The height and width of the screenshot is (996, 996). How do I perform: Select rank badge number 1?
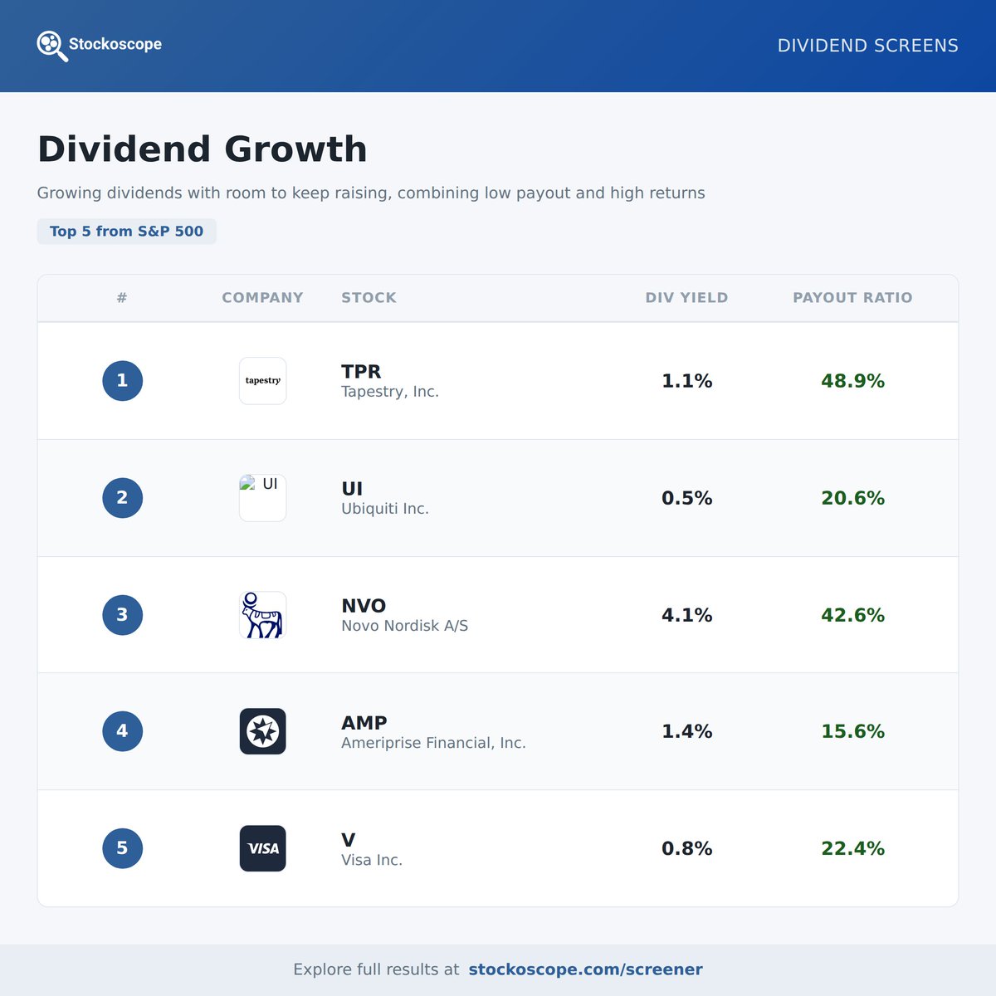[x=122, y=381]
